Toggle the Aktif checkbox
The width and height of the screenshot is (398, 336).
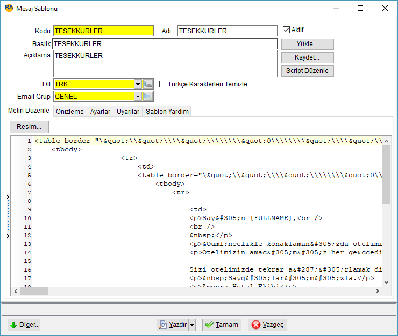(x=286, y=30)
